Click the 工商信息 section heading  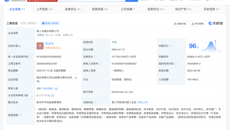12,23
